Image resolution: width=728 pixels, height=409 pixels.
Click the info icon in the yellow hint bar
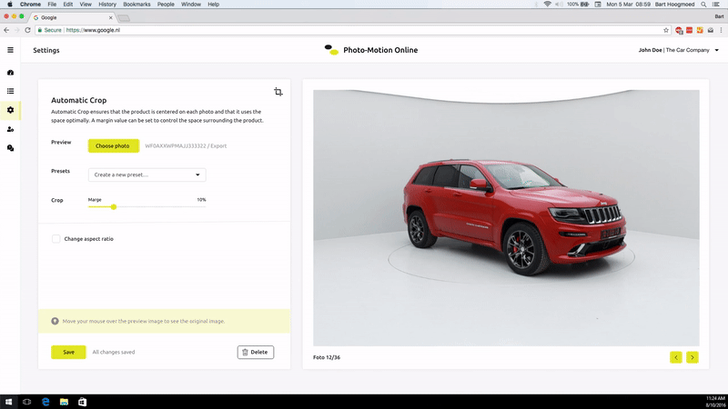click(x=55, y=321)
